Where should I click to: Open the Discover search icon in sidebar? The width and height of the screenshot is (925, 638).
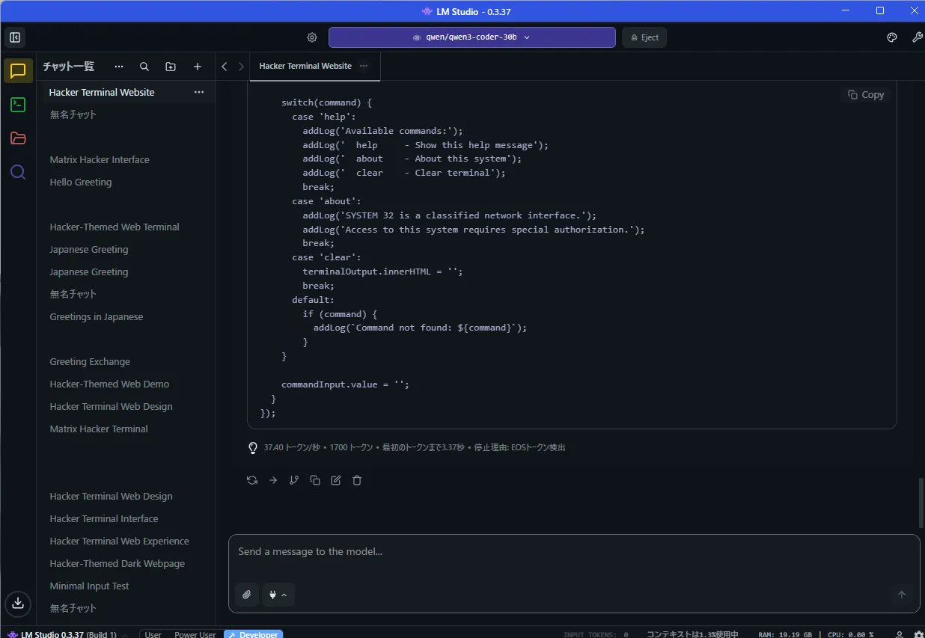(18, 172)
